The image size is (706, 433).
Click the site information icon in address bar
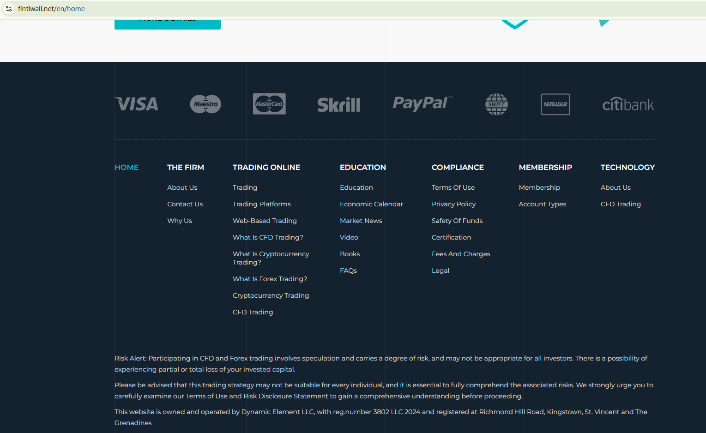9,9
